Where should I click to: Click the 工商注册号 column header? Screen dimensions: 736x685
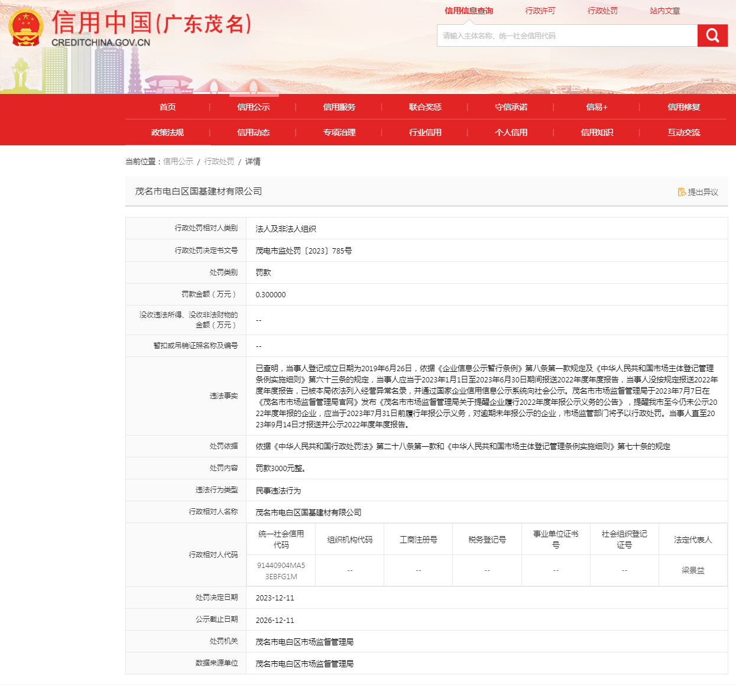tap(419, 540)
